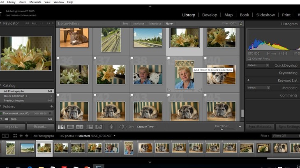Screen dimensions: 300x168
Task: Open Filters Off dropdown in Library Filter
Action: tap(229, 23)
